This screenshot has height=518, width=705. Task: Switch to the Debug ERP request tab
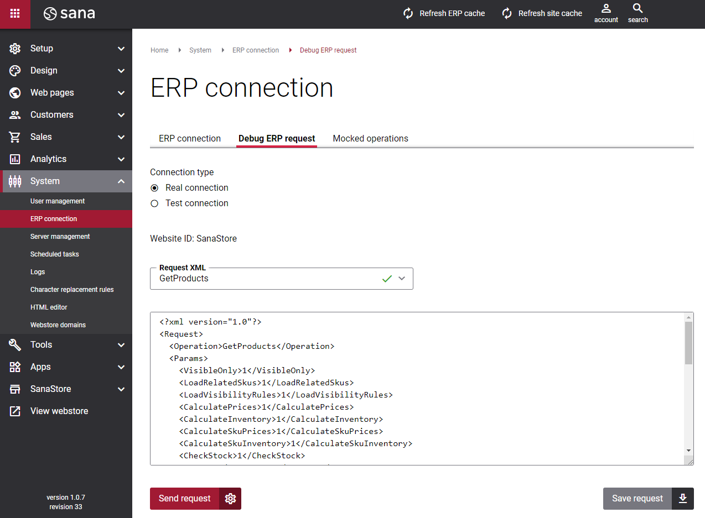[x=277, y=139]
